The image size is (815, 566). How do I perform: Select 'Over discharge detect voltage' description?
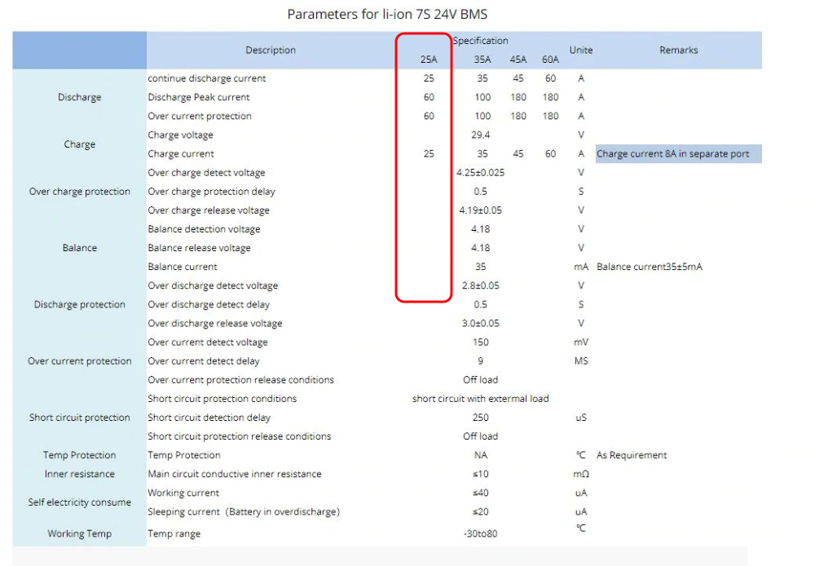[213, 285]
